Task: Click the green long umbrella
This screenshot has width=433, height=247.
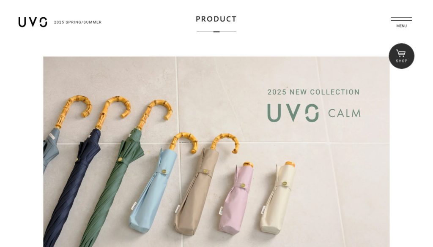Action: pyautogui.click(x=110, y=187)
